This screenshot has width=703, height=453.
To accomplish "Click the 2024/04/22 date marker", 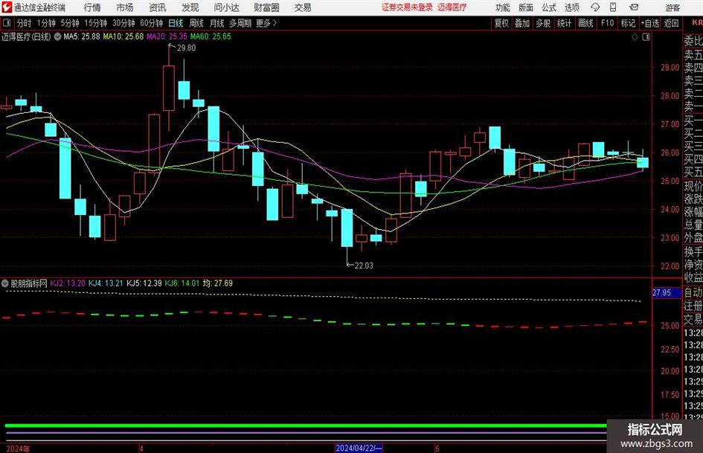I will coord(359,448).
